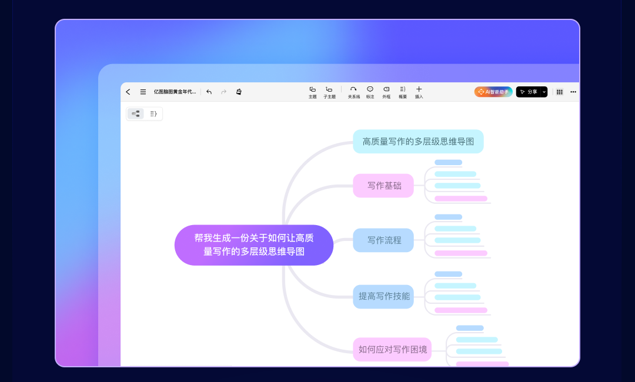Image resolution: width=635 pixels, height=382 pixels.
Task: Select the 如何应对写作困境 node
Action: (392, 349)
